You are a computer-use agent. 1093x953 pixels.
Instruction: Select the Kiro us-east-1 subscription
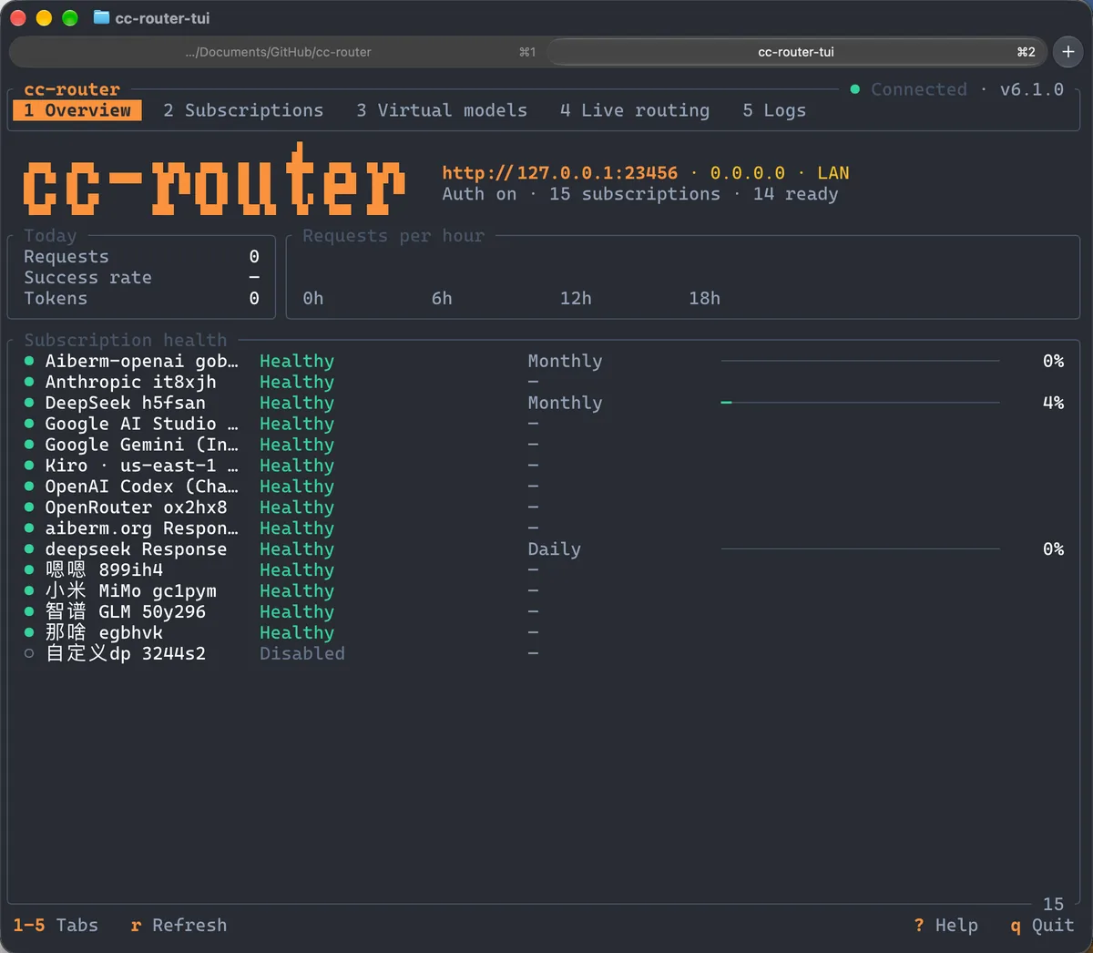click(x=544, y=466)
